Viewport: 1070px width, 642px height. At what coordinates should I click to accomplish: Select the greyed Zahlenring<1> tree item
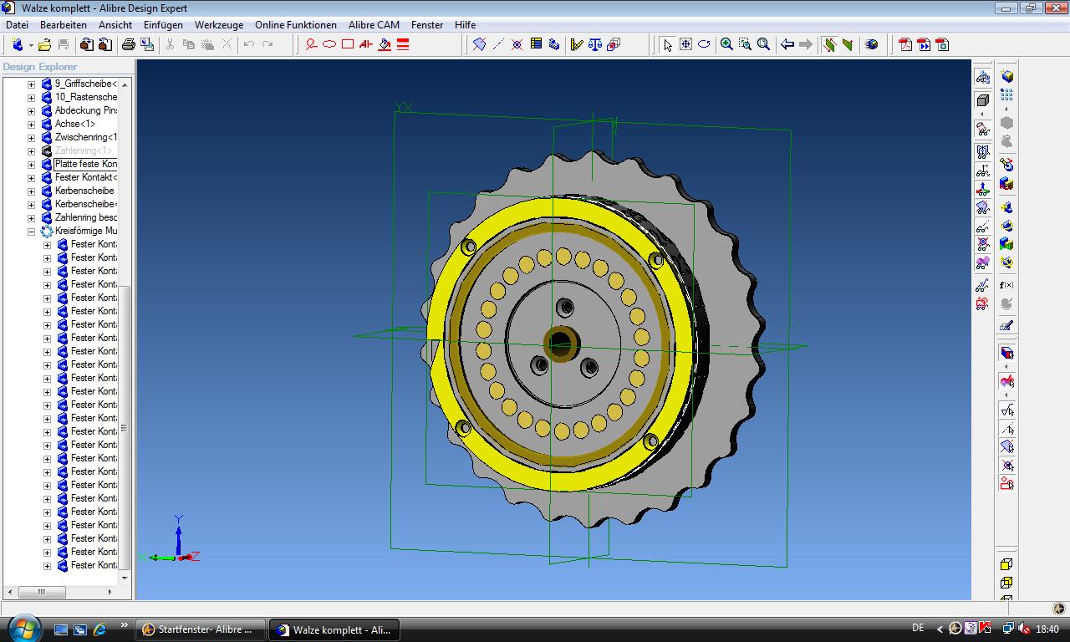tap(84, 150)
